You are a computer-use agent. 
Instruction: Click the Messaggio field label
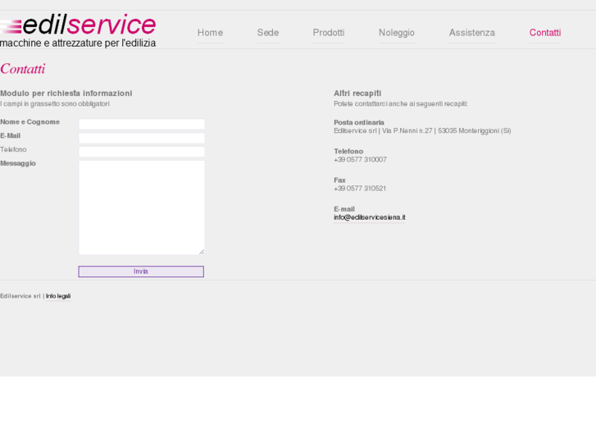click(x=18, y=163)
